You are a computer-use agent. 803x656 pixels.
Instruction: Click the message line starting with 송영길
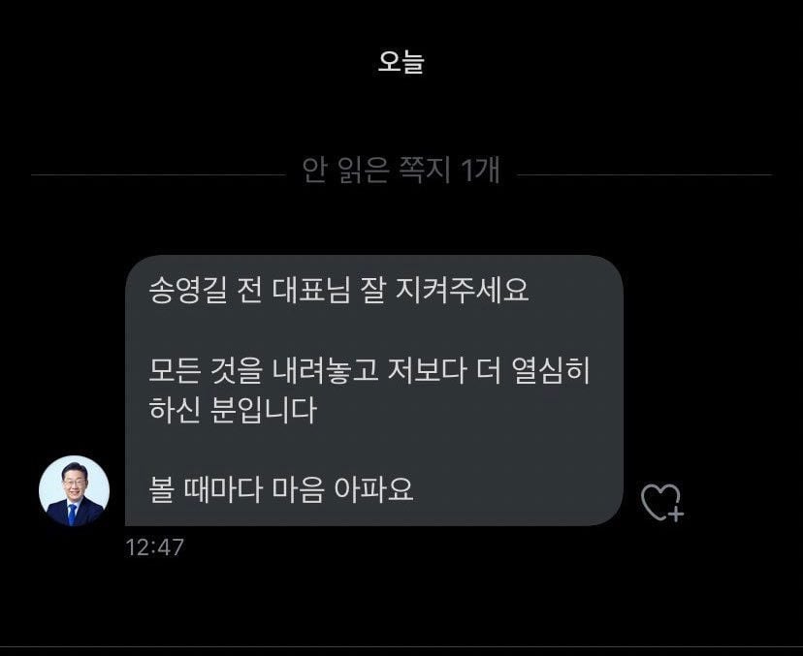coord(338,291)
